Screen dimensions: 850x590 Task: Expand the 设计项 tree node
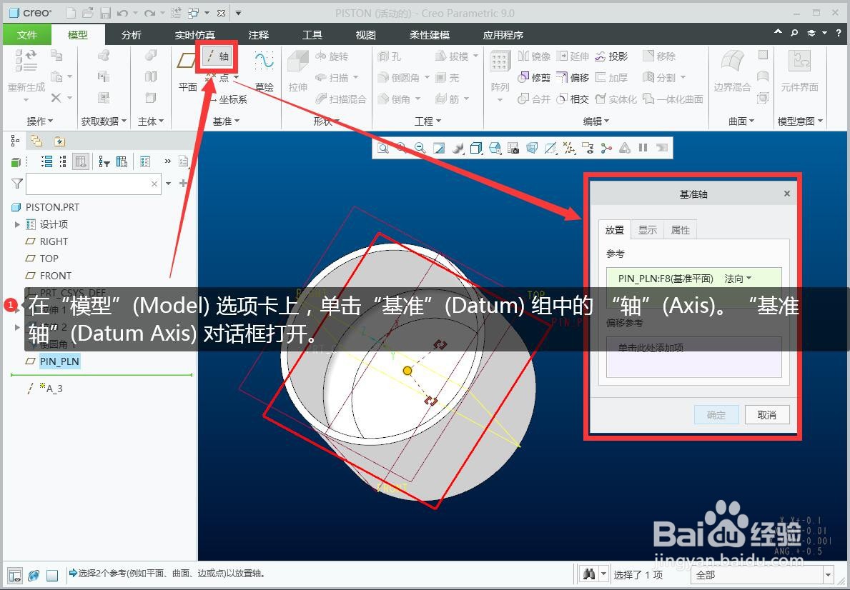17,224
